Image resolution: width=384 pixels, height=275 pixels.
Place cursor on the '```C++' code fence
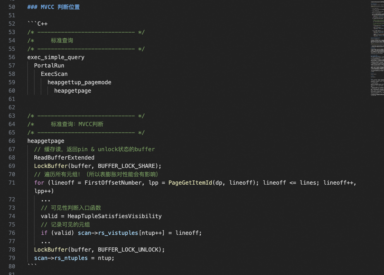[x=37, y=24]
